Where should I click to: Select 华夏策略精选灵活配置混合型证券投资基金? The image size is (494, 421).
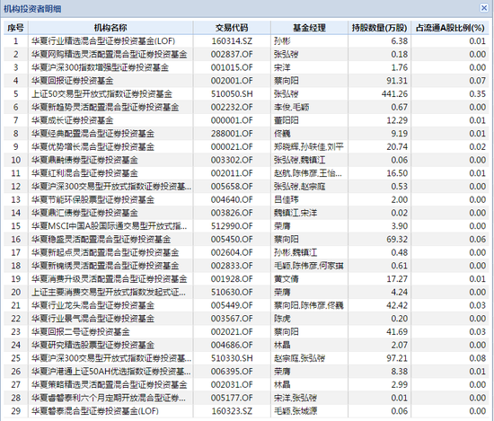[x=246, y=385]
